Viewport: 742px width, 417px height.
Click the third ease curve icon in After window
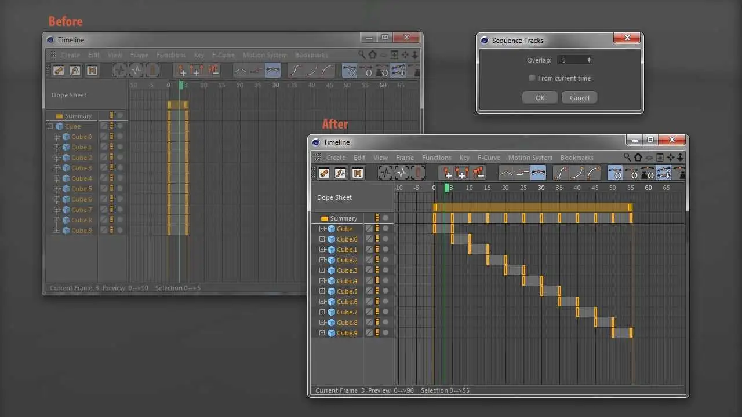point(593,173)
